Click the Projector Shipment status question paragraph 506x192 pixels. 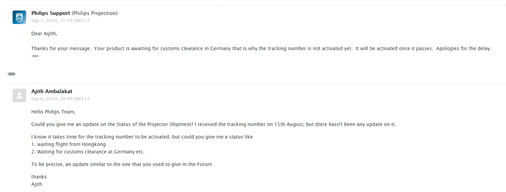[213, 124]
